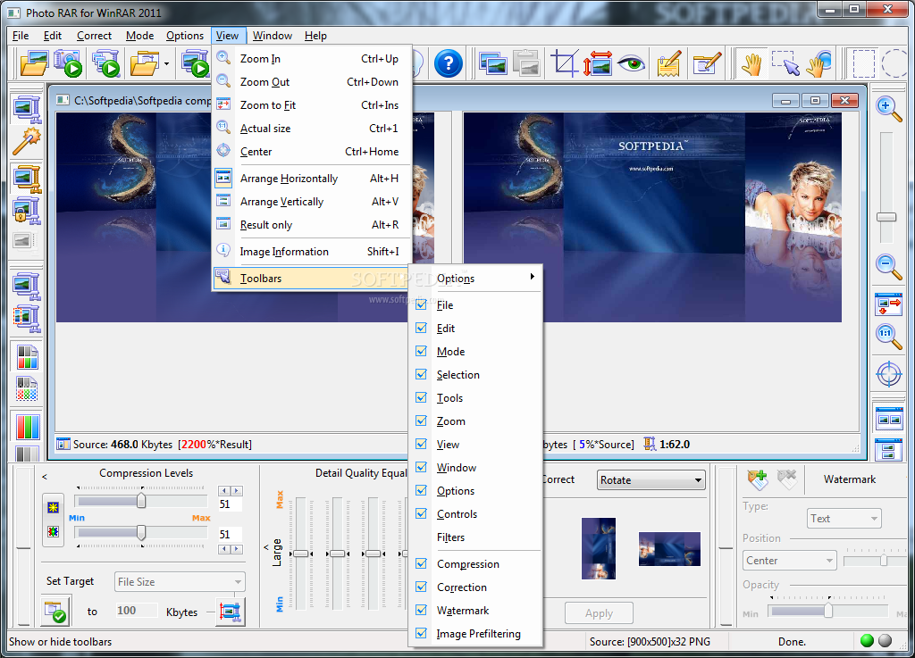Select Arrange Vertically menu item

coord(312,202)
